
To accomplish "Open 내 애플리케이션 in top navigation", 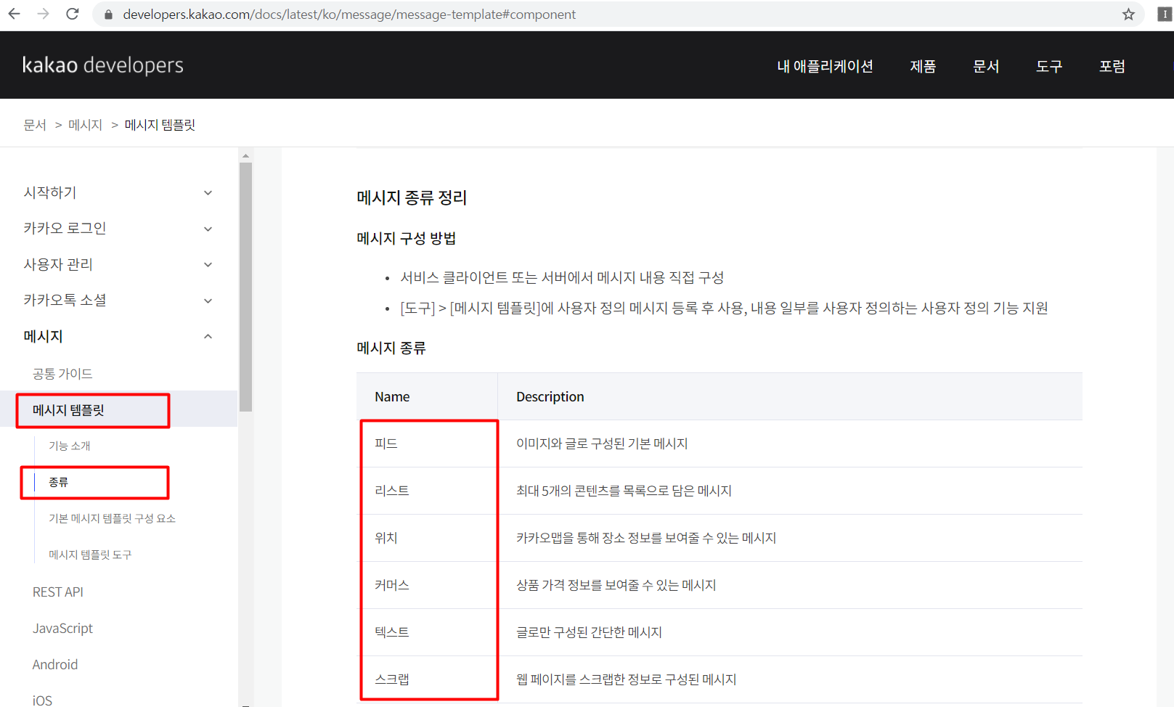I will tap(825, 66).
